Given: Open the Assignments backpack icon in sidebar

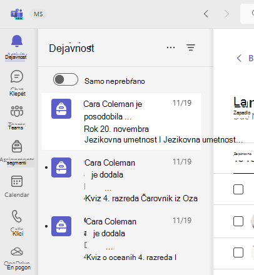Looking at the screenshot, I should pyautogui.click(x=17, y=146).
